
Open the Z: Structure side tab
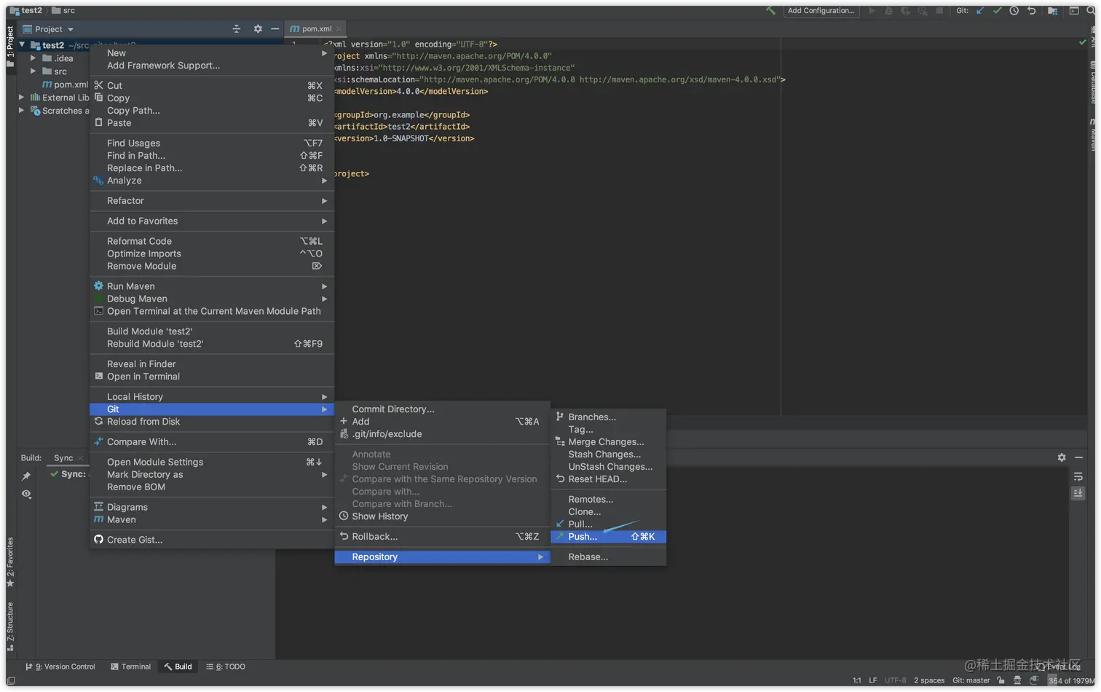[10, 627]
